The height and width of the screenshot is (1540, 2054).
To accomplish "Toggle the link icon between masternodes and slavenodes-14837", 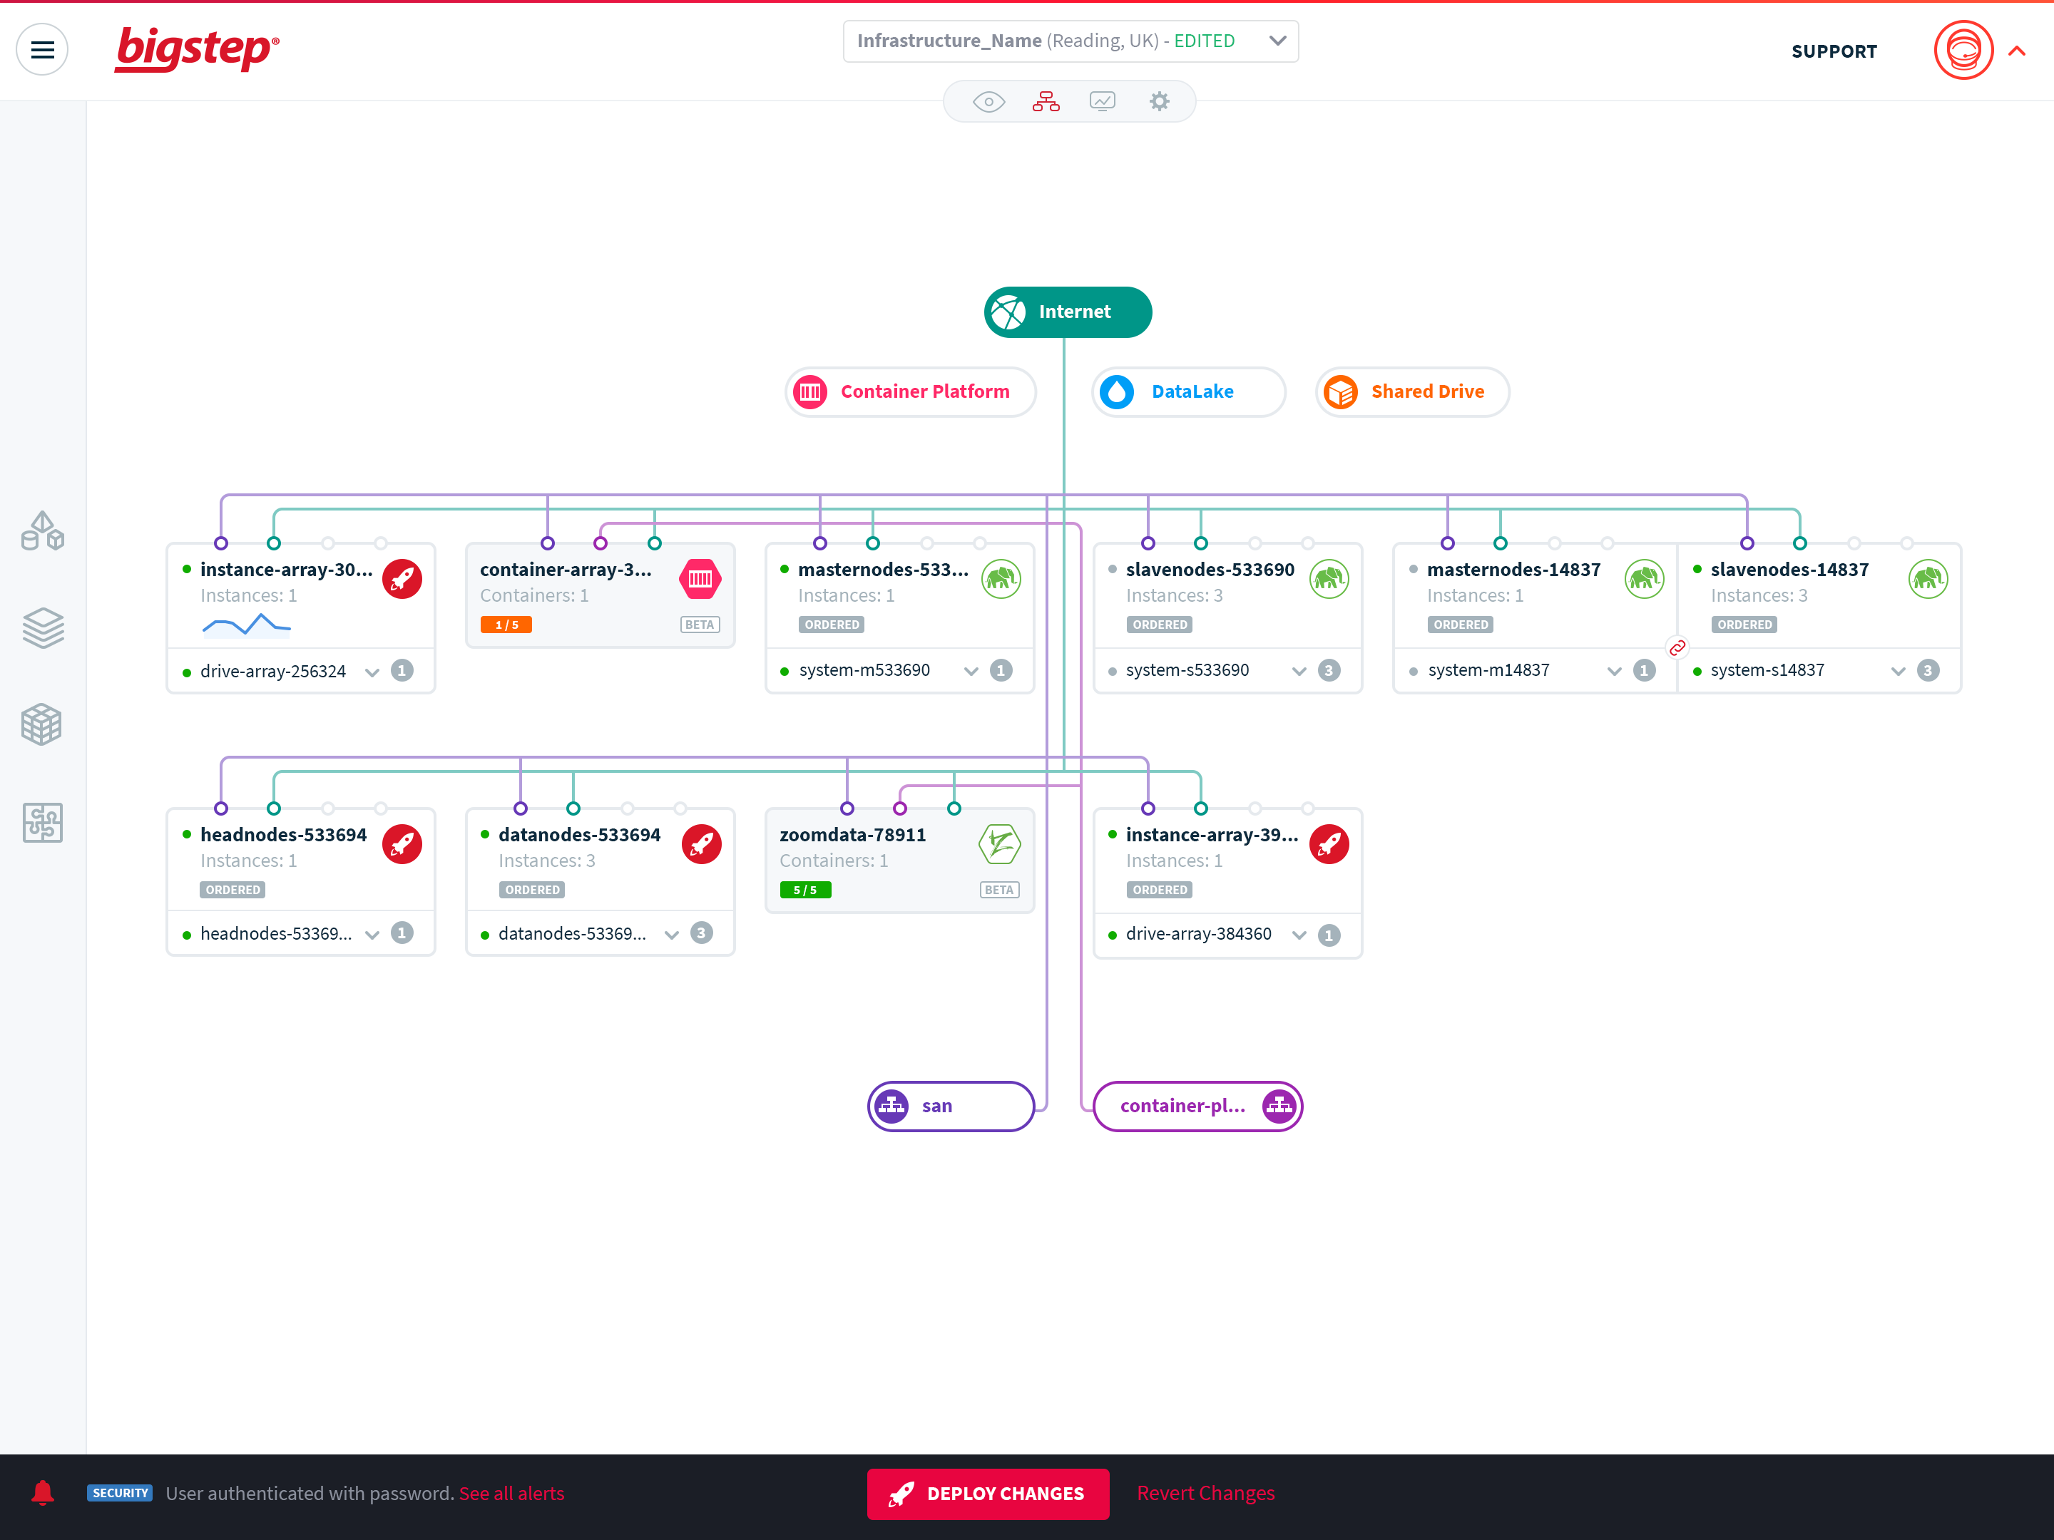I will tap(1677, 648).
